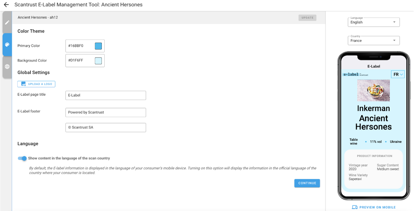Open the Country dropdown set to France
Viewport: 417px width, 211px height.
click(x=373, y=40)
